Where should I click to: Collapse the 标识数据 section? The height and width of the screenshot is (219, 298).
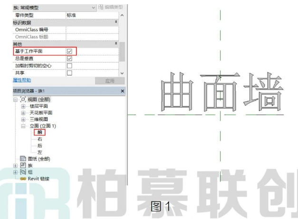116,22
